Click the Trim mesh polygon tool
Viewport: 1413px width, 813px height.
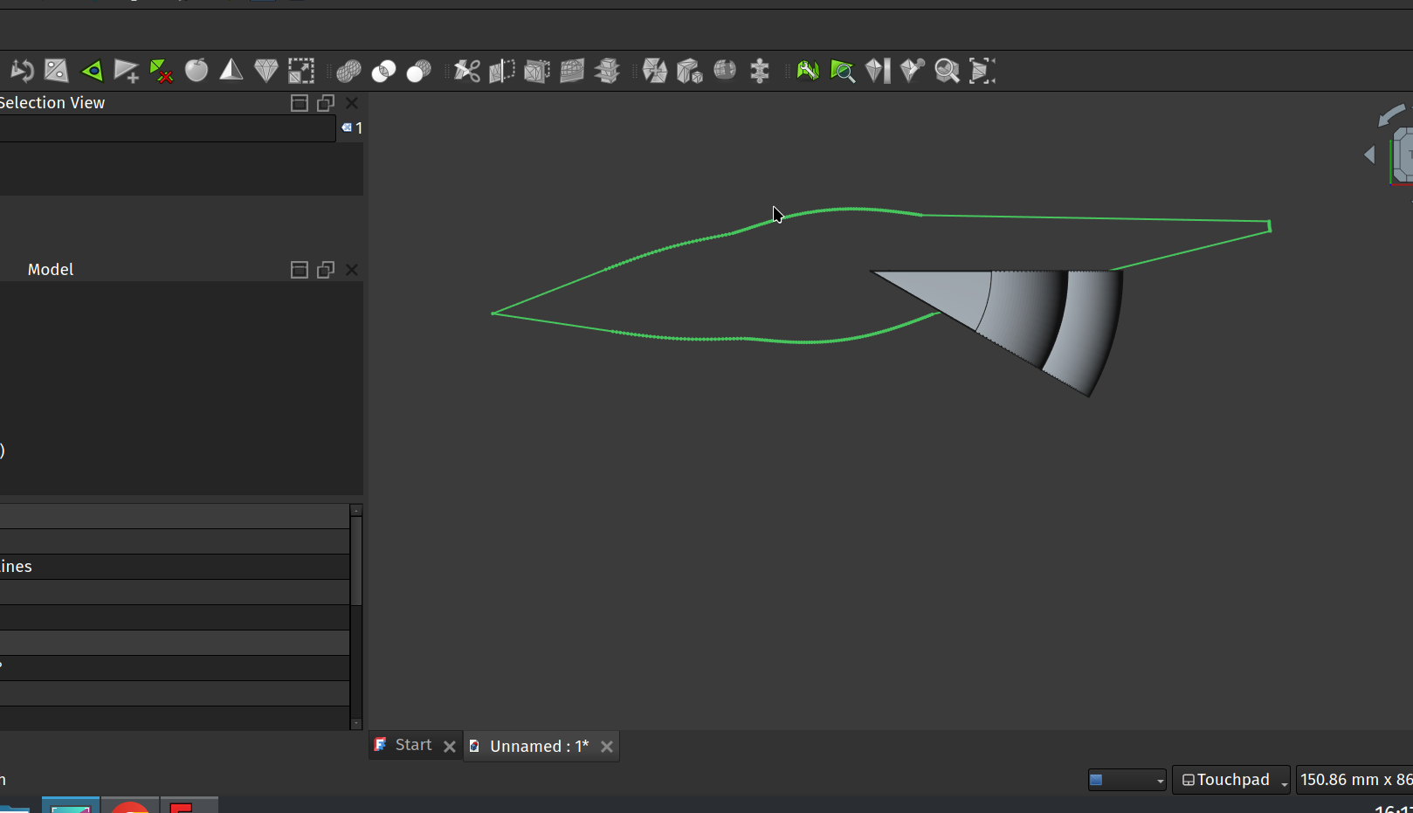(502, 71)
